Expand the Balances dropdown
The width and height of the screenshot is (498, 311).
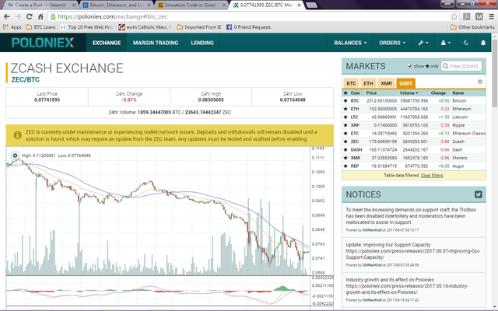tap(350, 43)
